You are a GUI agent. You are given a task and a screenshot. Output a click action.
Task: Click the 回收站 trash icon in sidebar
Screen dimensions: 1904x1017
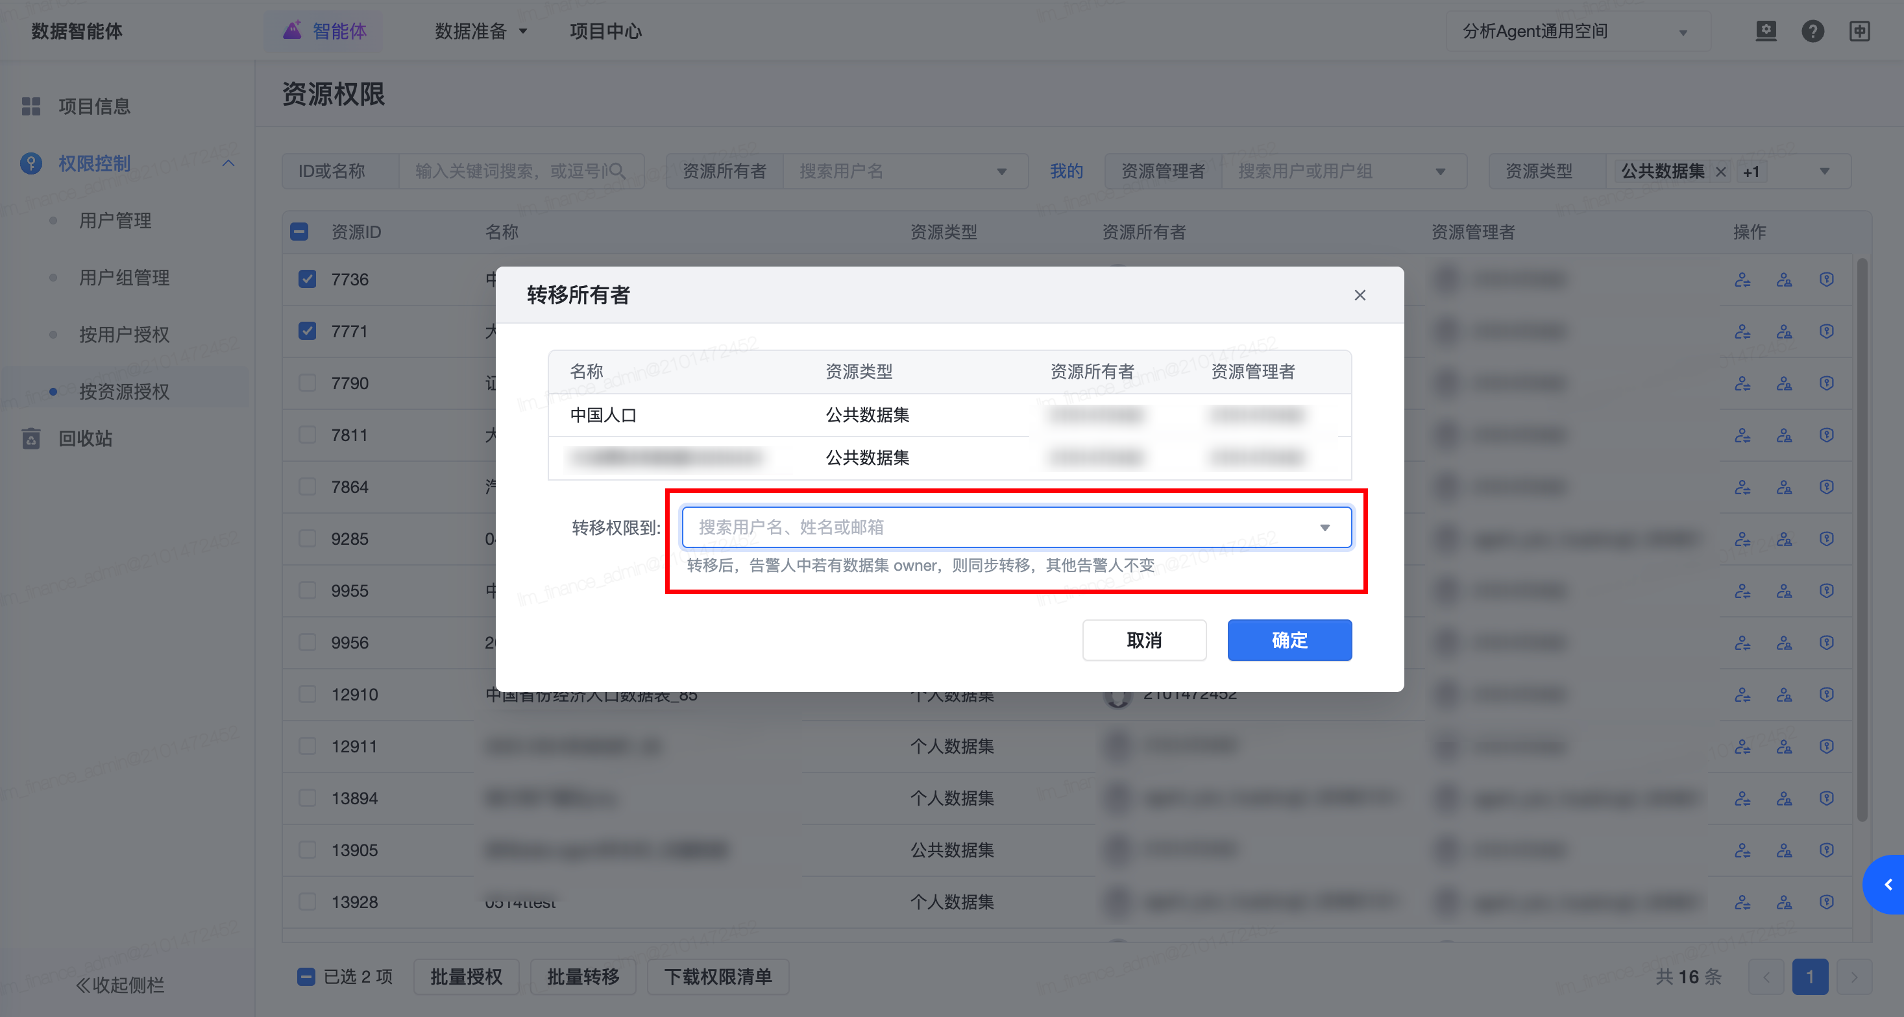click(31, 438)
